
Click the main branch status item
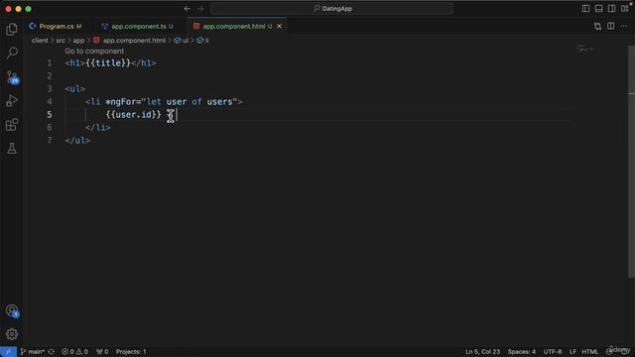pos(33,352)
